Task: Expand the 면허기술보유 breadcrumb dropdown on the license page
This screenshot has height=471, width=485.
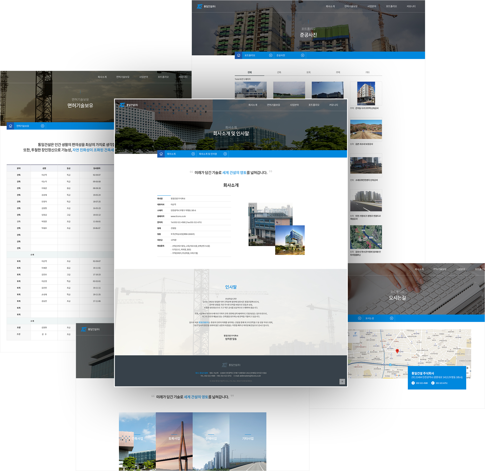Action: point(42,126)
